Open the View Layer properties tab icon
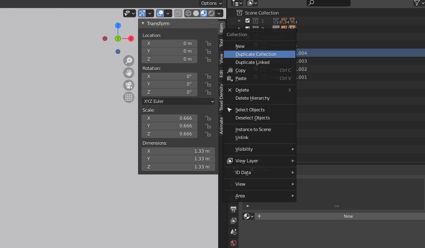The image size is (425, 248). (233, 220)
